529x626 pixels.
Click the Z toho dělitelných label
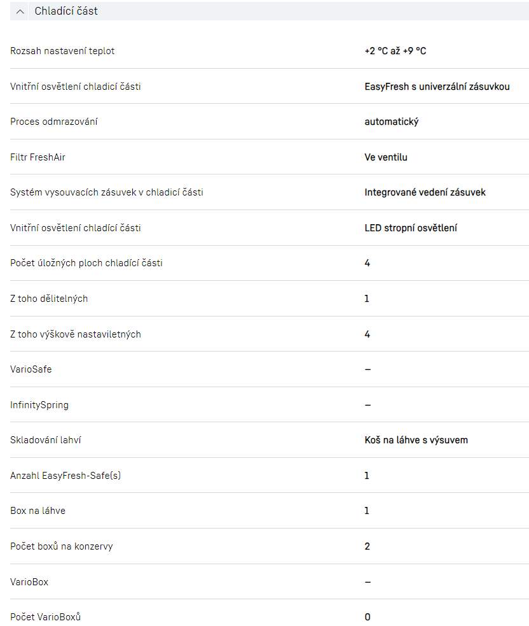pos(49,299)
